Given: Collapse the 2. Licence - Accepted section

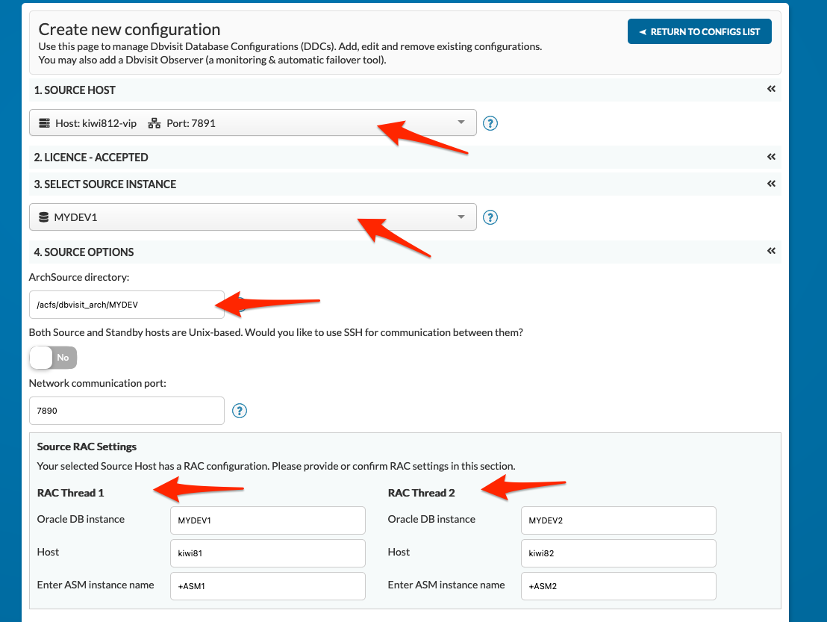Looking at the screenshot, I should pos(771,157).
